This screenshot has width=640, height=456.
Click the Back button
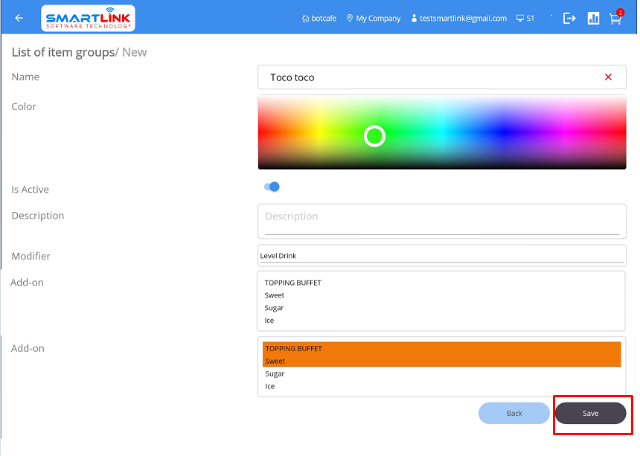coord(513,413)
